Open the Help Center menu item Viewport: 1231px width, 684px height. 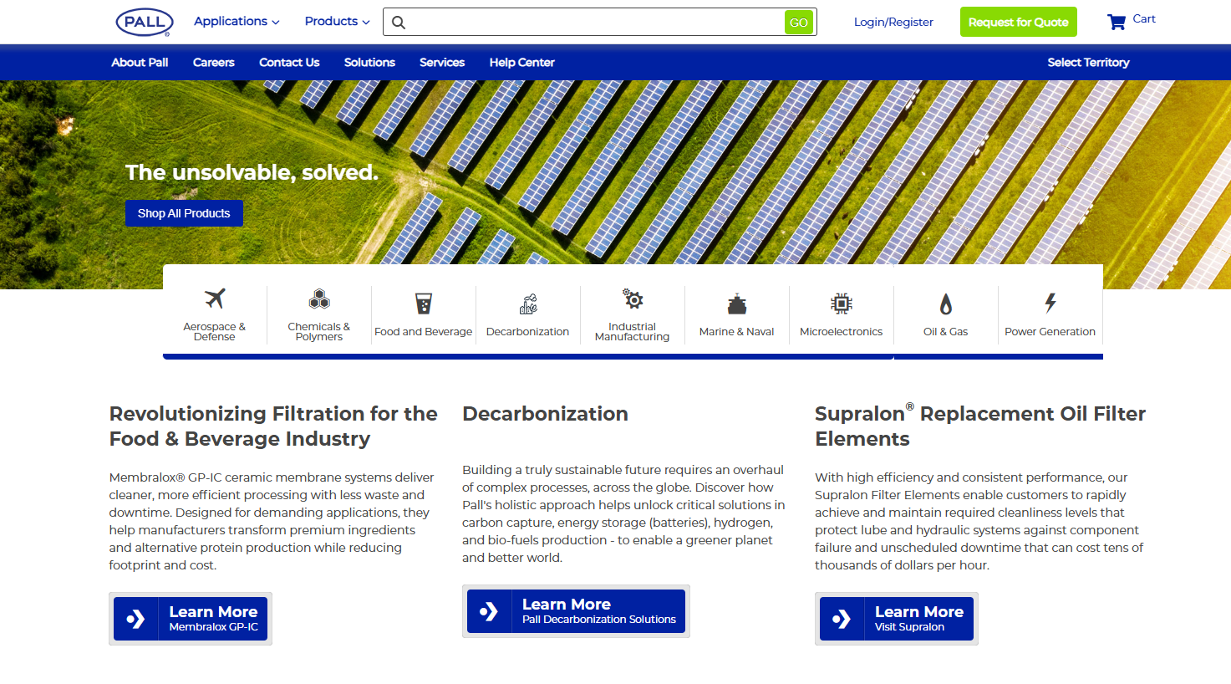[521, 63]
